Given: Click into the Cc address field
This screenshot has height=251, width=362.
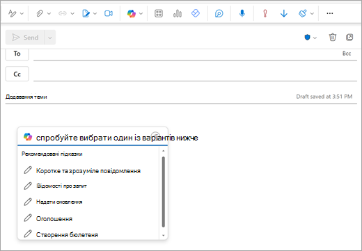Looking at the screenshot, I should 195,74.
